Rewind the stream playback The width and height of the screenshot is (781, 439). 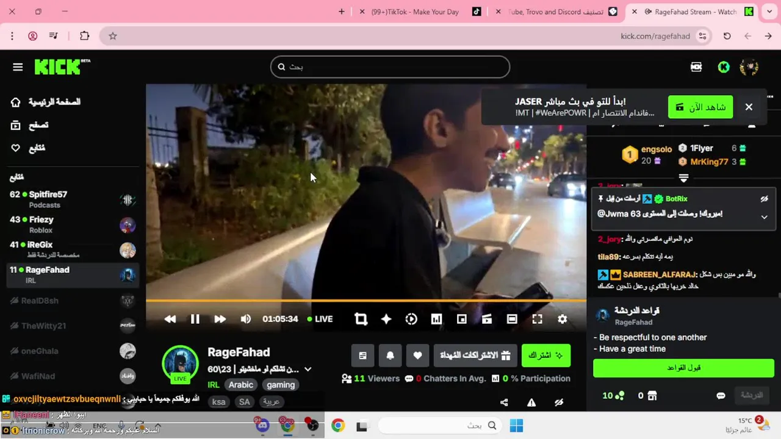coord(170,319)
